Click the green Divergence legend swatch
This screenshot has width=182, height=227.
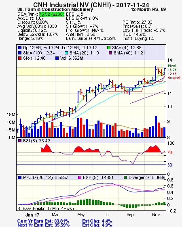pyautogui.click(x=125, y=177)
